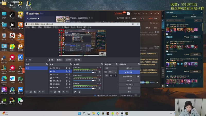
Task: Open 滤镜 for selected source
Action: (x=59, y=60)
